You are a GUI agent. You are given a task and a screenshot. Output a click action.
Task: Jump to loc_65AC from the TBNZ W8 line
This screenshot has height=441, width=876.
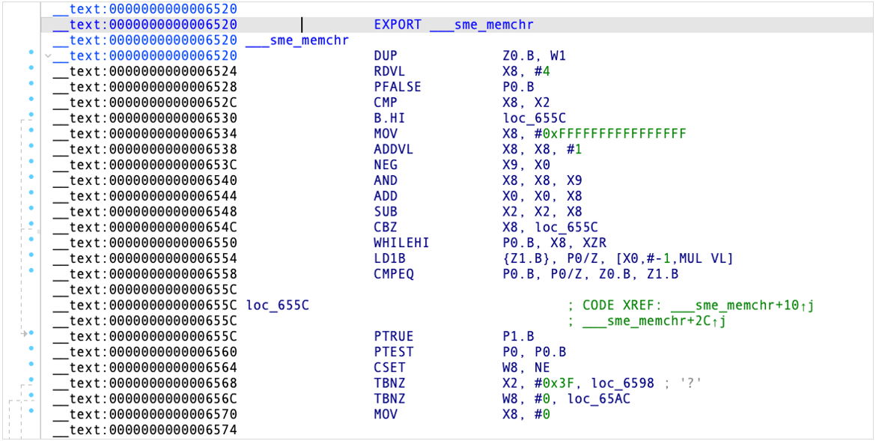point(599,399)
